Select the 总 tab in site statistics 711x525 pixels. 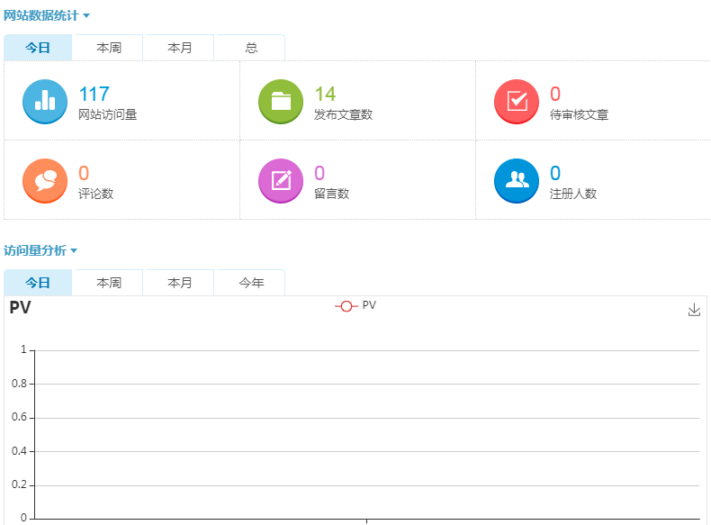[251, 48]
